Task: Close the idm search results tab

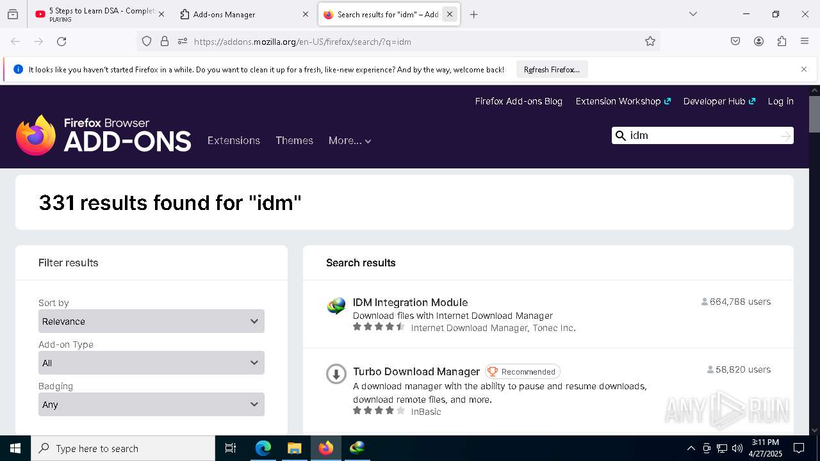Action: point(450,14)
